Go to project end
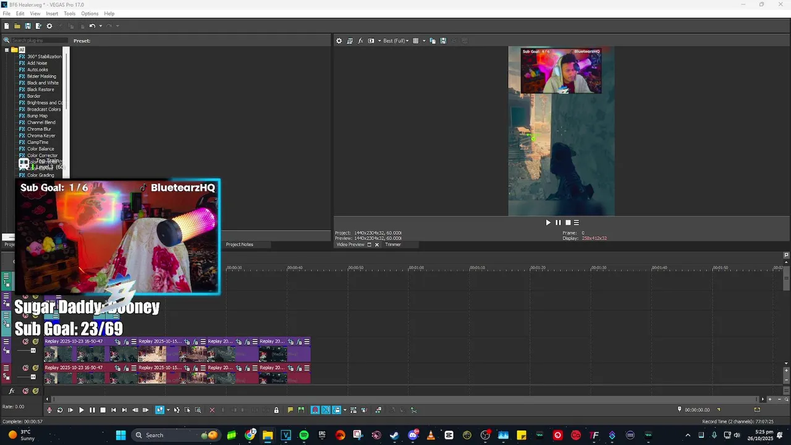 (x=124, y=410)
